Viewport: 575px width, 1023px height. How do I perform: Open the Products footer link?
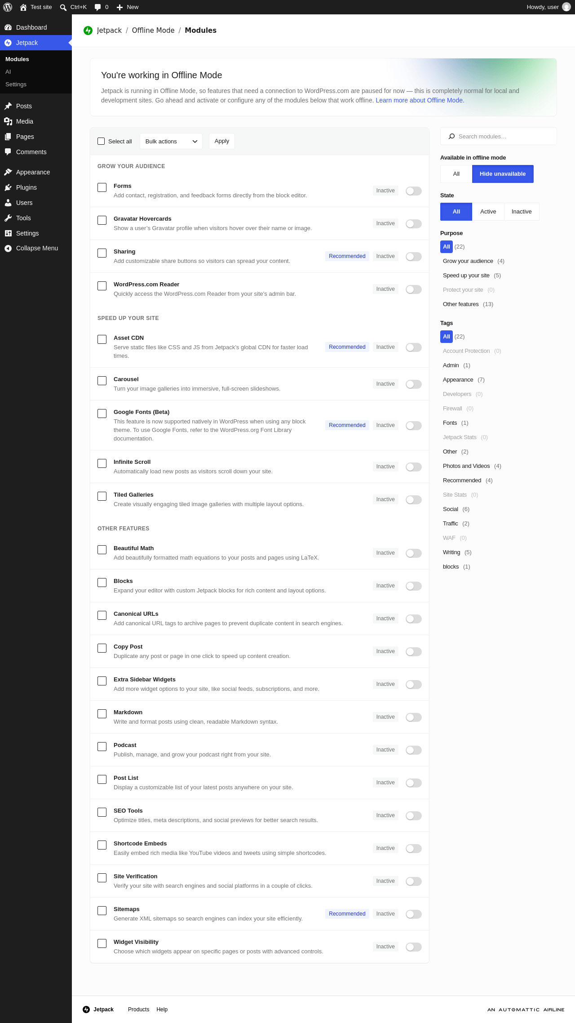(138, 1010)
